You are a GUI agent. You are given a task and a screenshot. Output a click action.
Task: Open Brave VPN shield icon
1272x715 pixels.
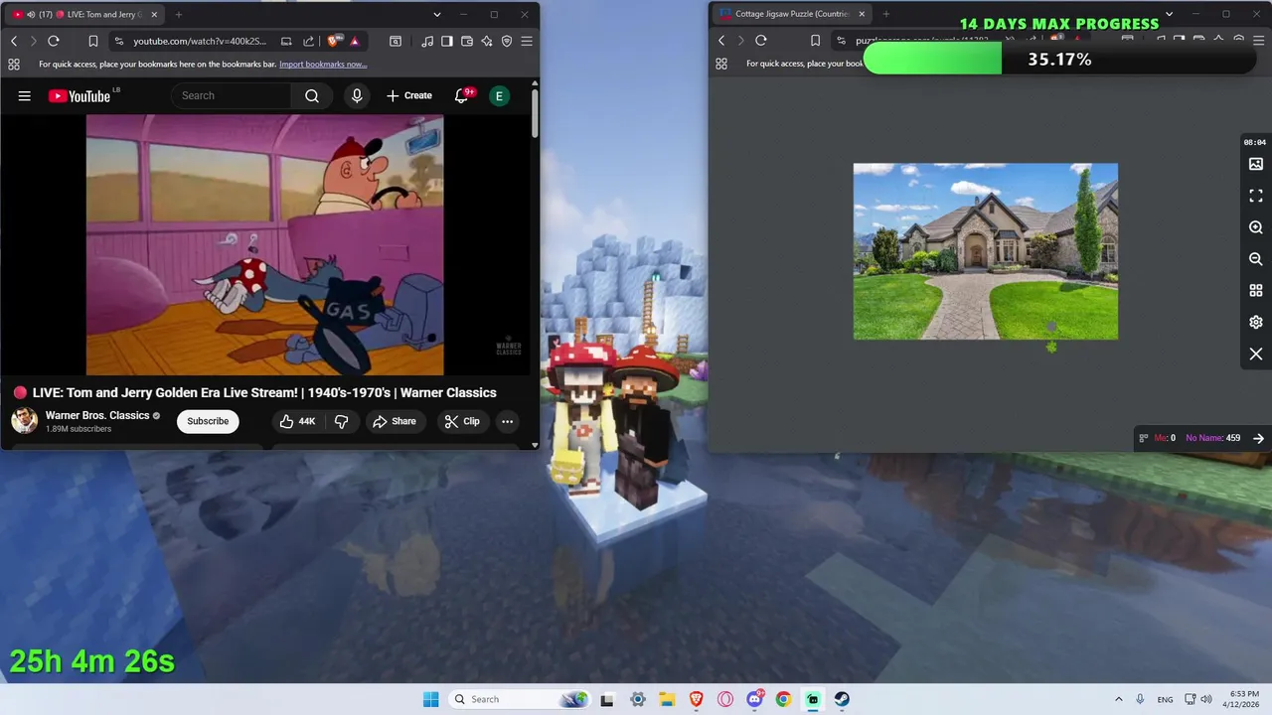tap(507, 41)
